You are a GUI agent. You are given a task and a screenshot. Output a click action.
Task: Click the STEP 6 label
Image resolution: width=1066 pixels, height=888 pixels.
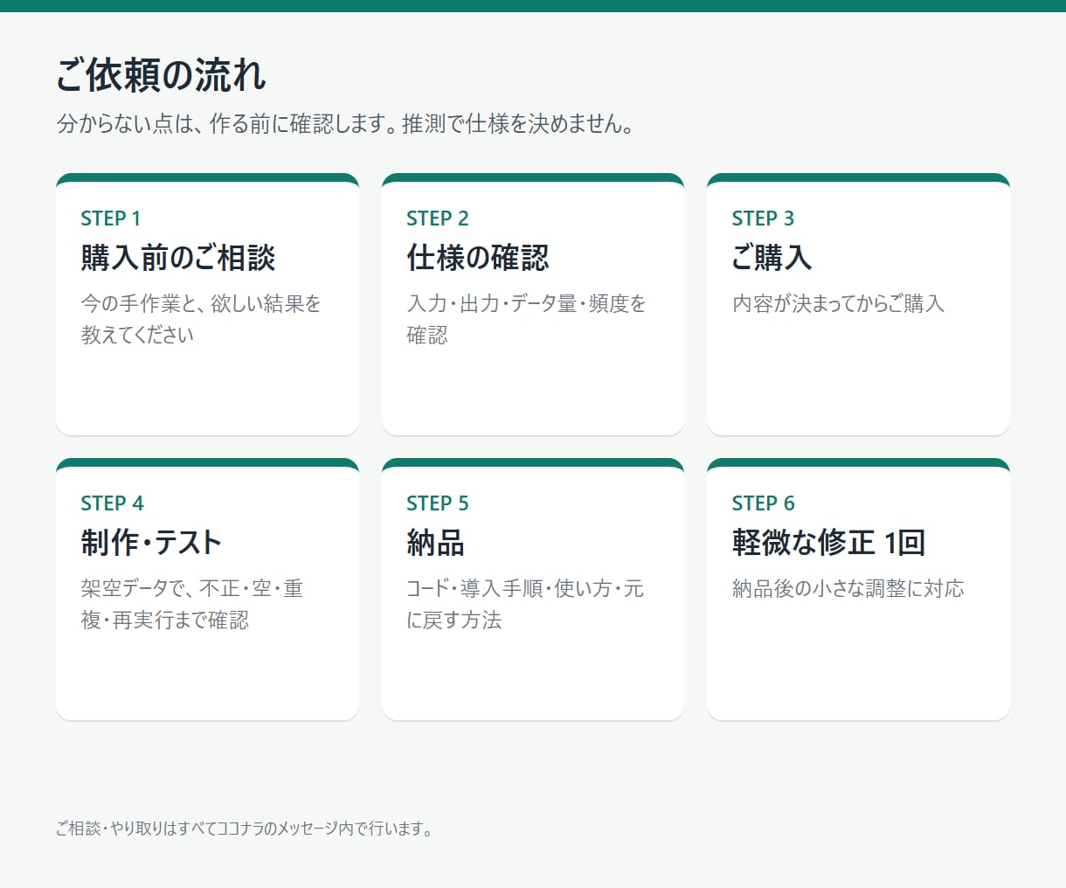coord(763,503)
